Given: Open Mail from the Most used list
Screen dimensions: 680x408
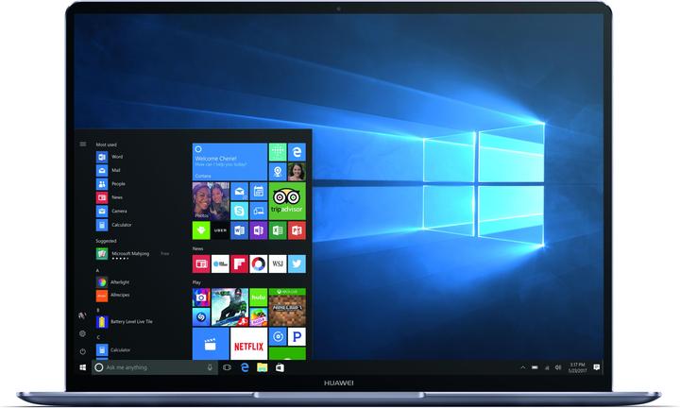Looking at the screenshot, I should (109, 170).
